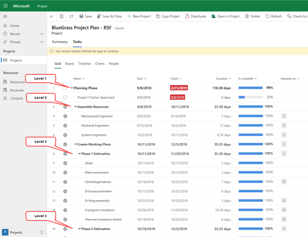Go back with the left arrow icon
Viewport: 308px width, 237px height.
(52, 16)
